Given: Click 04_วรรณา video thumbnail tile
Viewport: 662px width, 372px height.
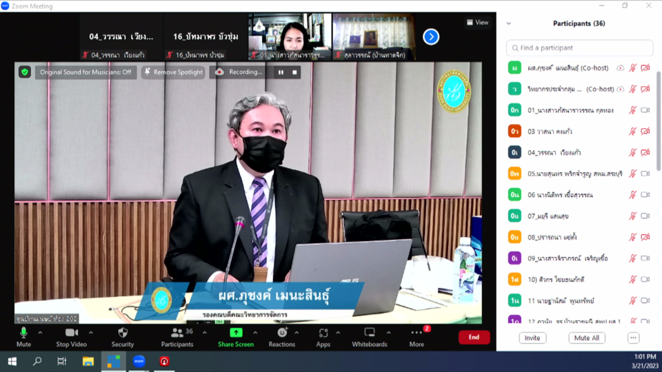Looking at the screenshot, I should pos(121,37).
